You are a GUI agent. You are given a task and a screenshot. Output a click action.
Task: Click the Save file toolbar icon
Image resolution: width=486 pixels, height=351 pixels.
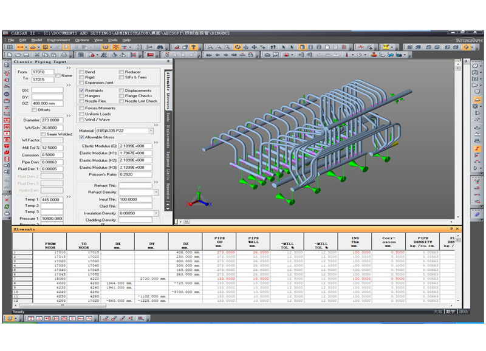tap(25, 55)
